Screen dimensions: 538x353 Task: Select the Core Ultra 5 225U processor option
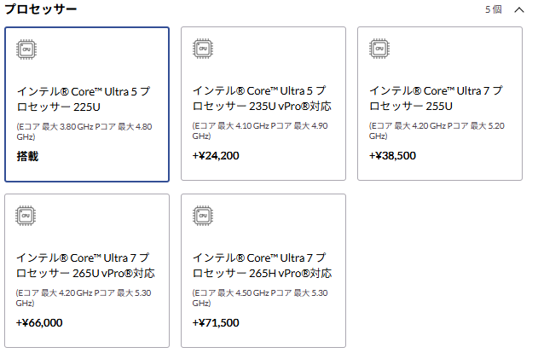tap(87, 104)
